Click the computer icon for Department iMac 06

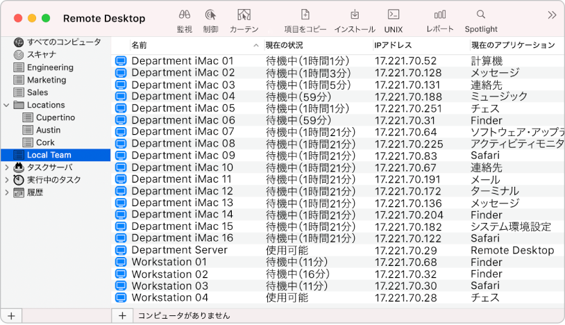(121, 120)
